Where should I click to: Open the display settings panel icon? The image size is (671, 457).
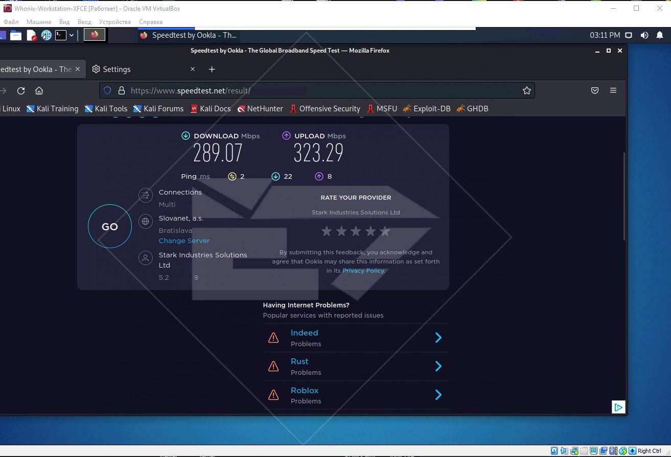pyautogui.click(x=629, y=35)
